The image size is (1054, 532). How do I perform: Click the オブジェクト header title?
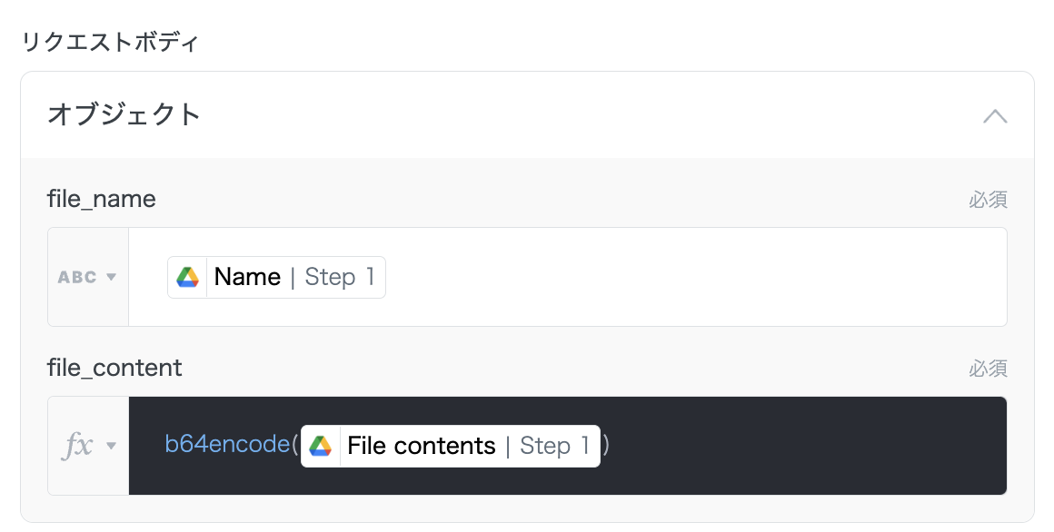tap(124, 115)
